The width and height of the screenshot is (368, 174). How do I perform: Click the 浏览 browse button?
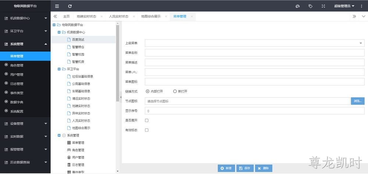(x=358, y=101)
